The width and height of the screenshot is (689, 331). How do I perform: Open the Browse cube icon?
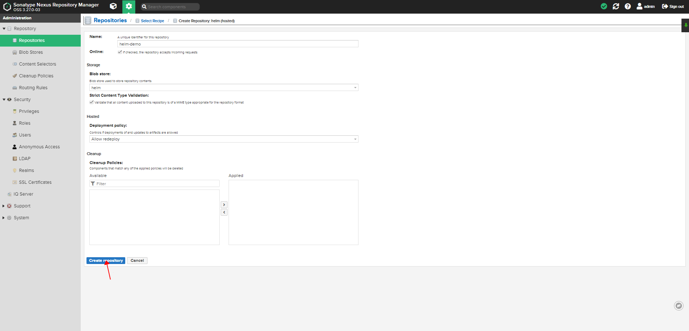113,6
